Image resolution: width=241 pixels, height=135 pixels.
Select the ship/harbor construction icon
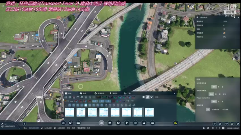click(x=118, y=123)
